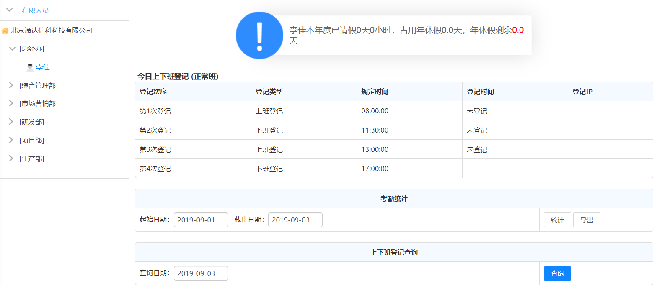Collapse the 在职人员 panel chevron
Screen dimensions: 654x286
[10, 10]
